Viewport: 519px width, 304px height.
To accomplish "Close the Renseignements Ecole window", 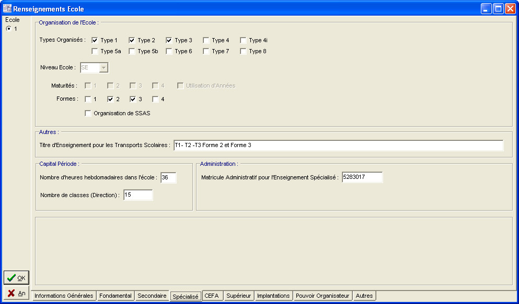I will coord(510,8).
